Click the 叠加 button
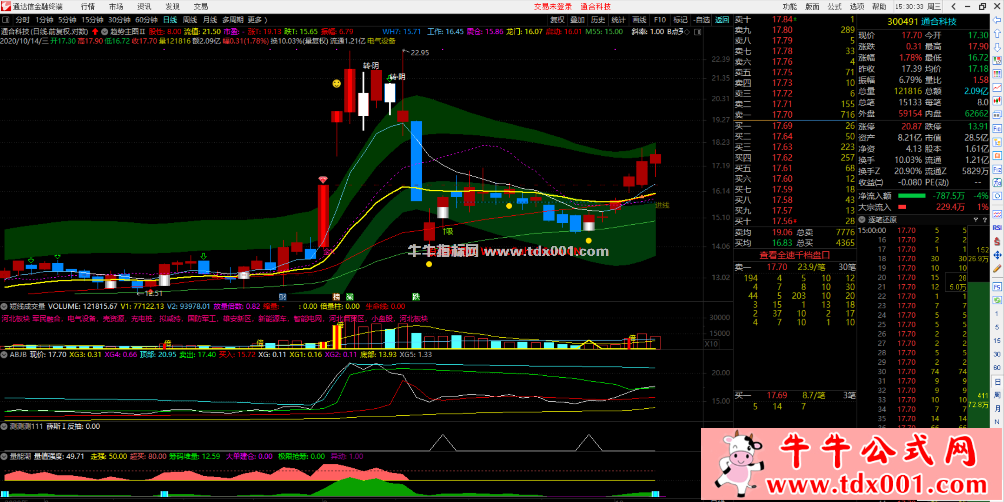This screenshot has height=502, width=1004. (x=577, y=20)
